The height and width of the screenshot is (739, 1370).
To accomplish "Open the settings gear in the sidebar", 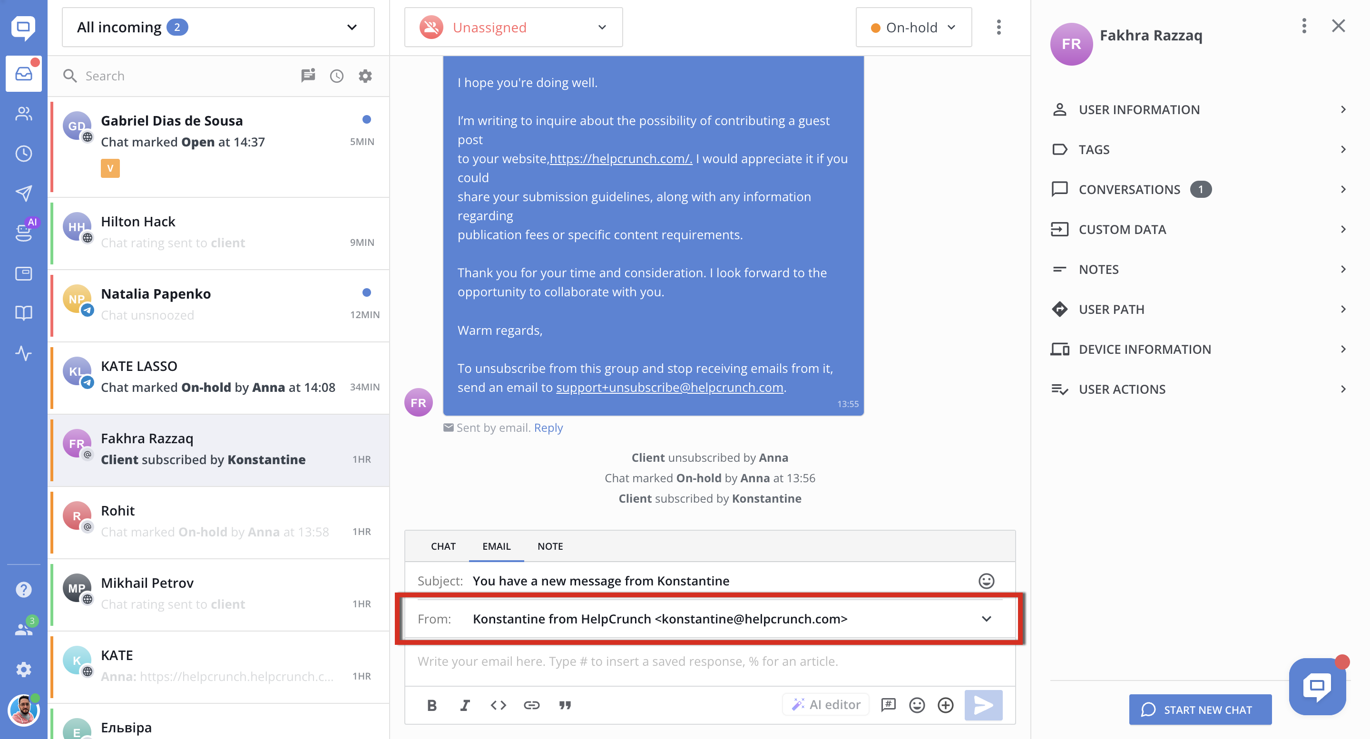I will pos(23,670).
